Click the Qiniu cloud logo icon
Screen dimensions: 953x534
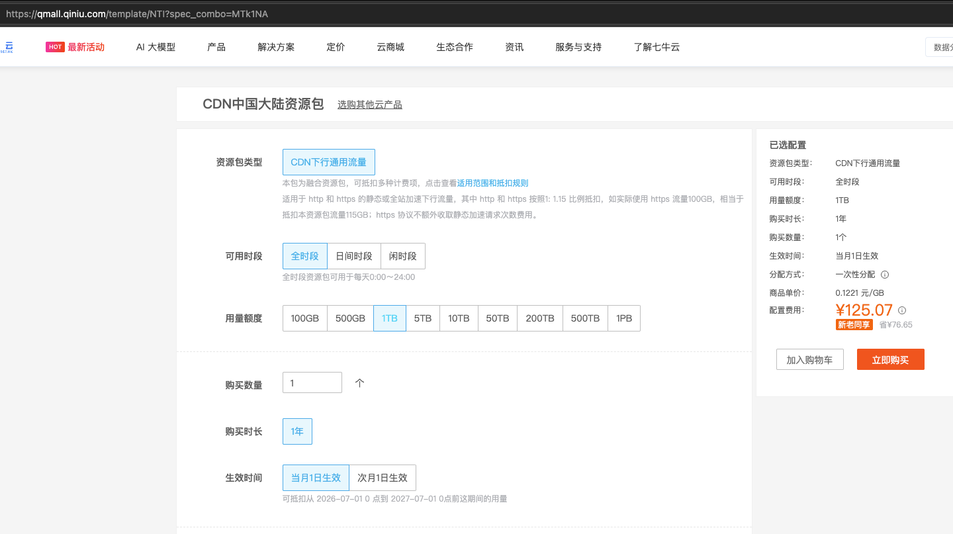pos(7,46)
